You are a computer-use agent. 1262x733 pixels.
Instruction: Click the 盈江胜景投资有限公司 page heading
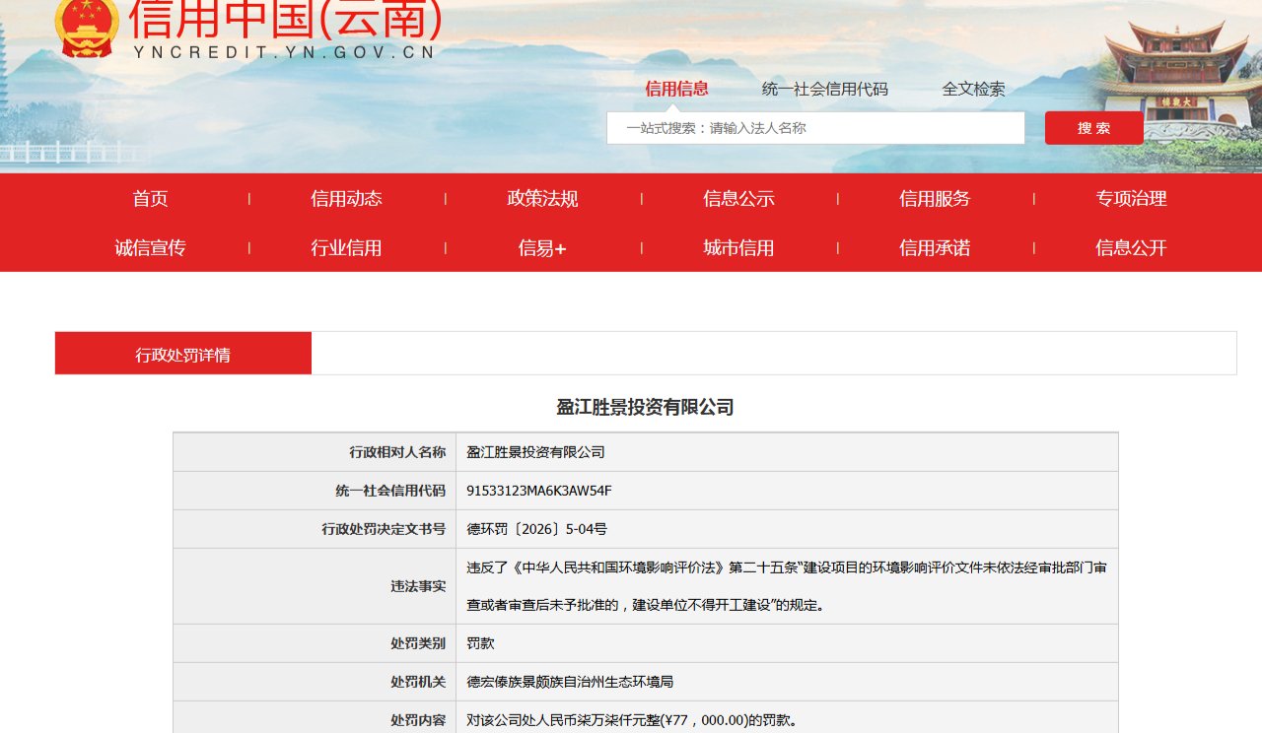(x=646, y=407)
